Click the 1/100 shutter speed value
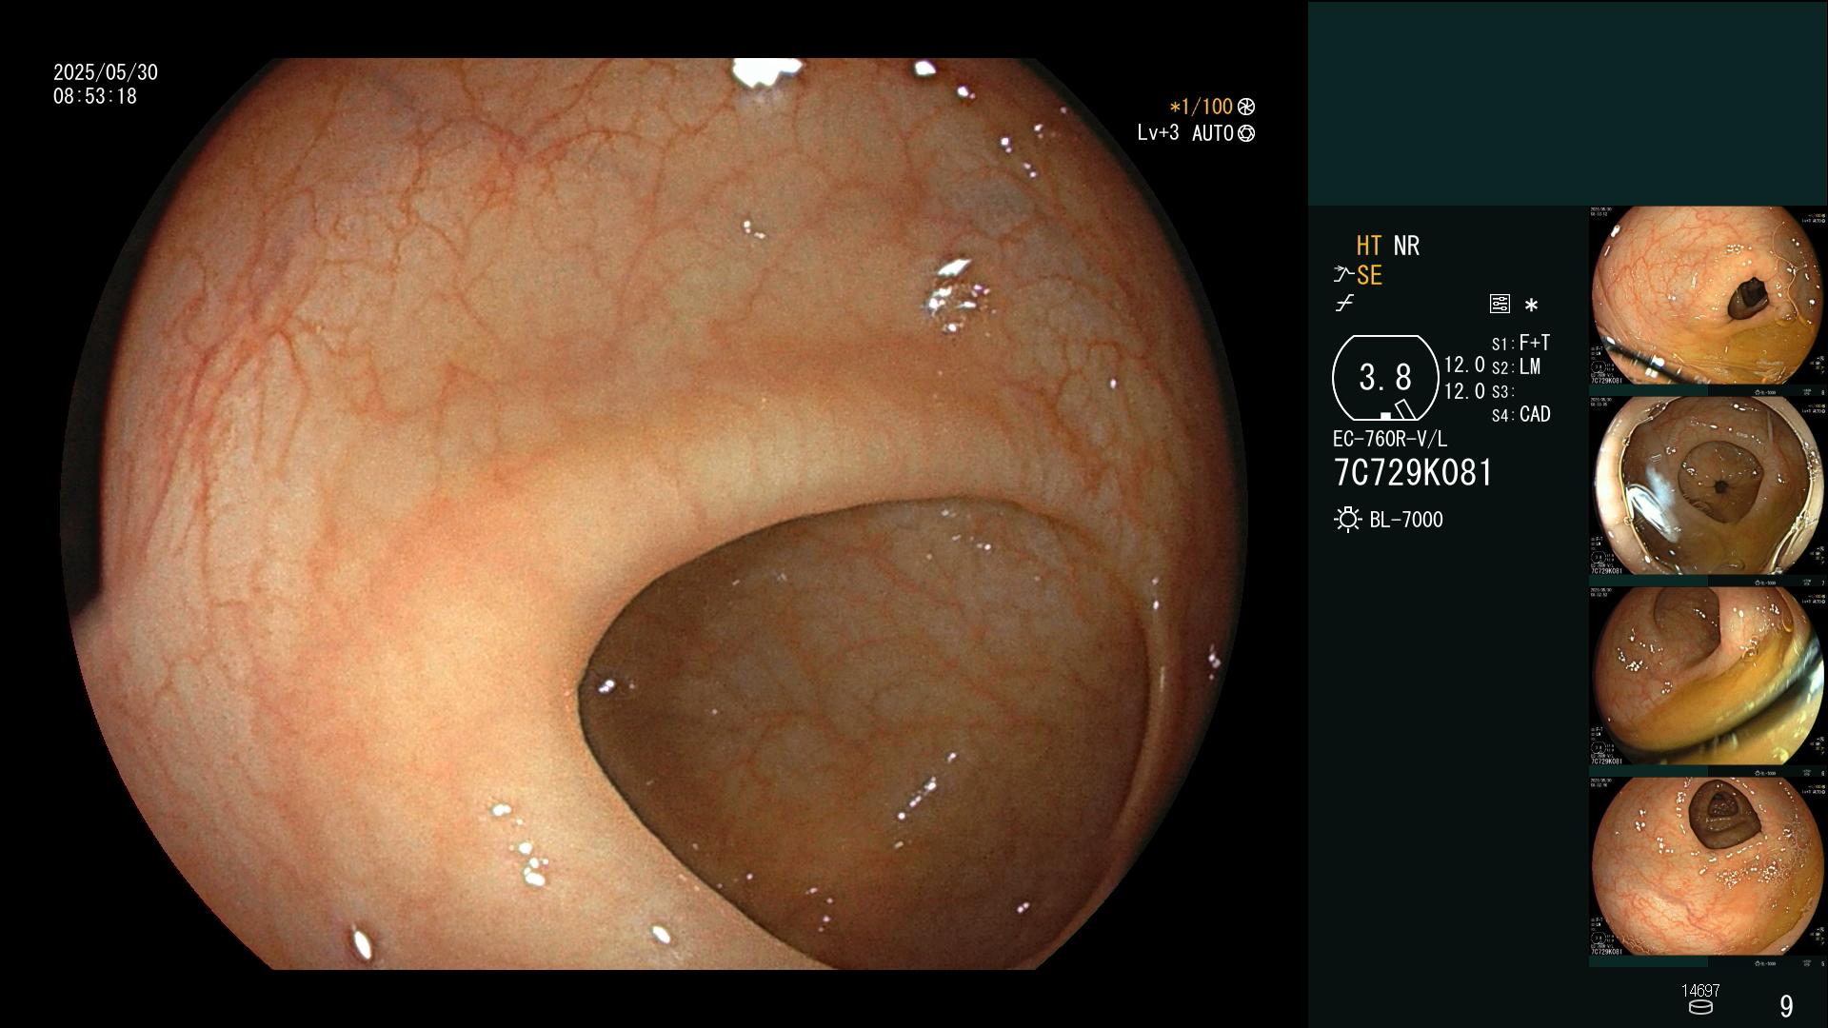The image size is (1828, 1028). point(1200,108)
